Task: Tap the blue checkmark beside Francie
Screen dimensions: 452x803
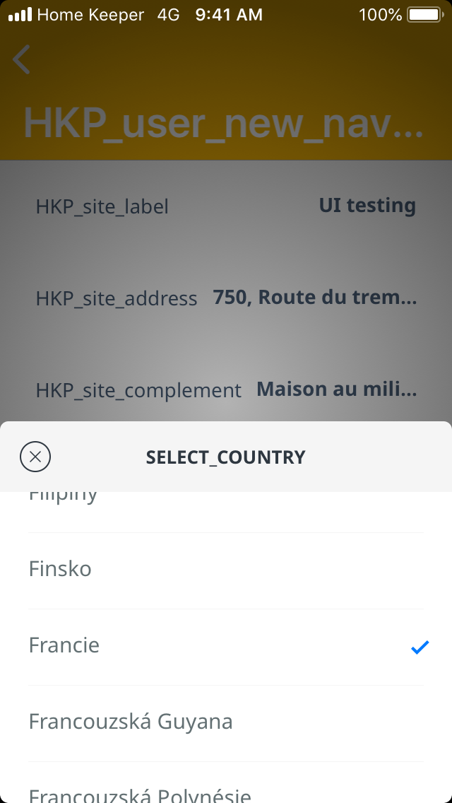Action: coord(420,646)
